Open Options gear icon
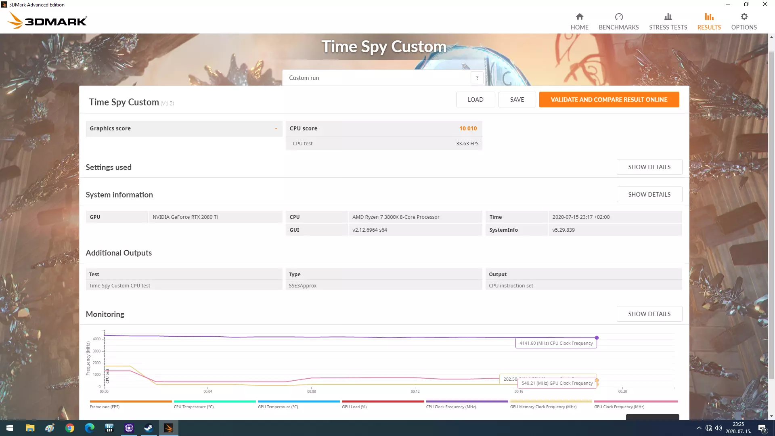 [x=744, y=17]
